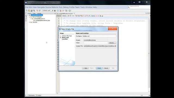Screen dimensions: 174x98
Task: Click the Uncomment lines editor icon
Action: (102, 16)
